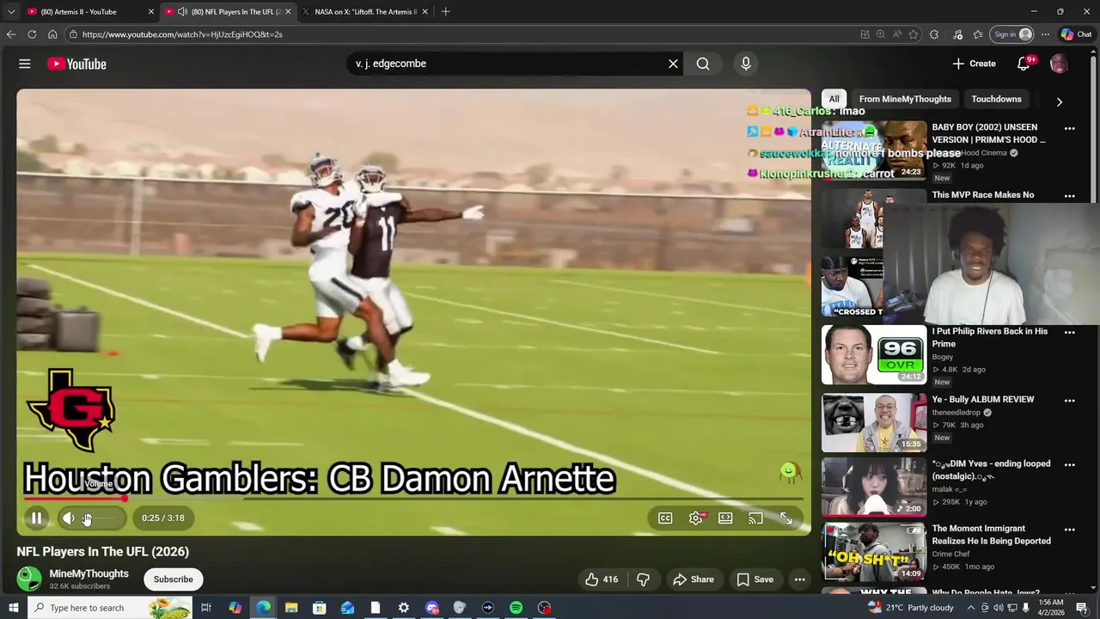Save the video to a playlist
The image size is (1100, 619).
(x=755, y=579)
